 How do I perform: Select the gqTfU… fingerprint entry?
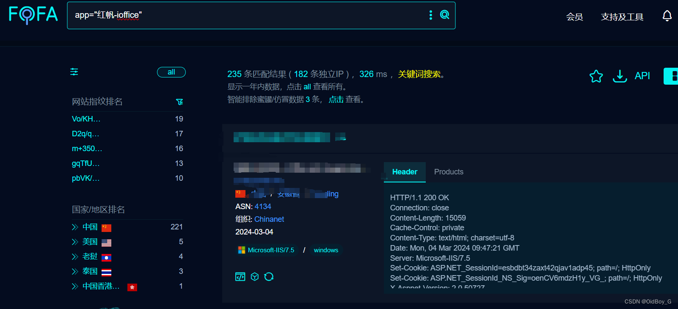click(85, 163)
